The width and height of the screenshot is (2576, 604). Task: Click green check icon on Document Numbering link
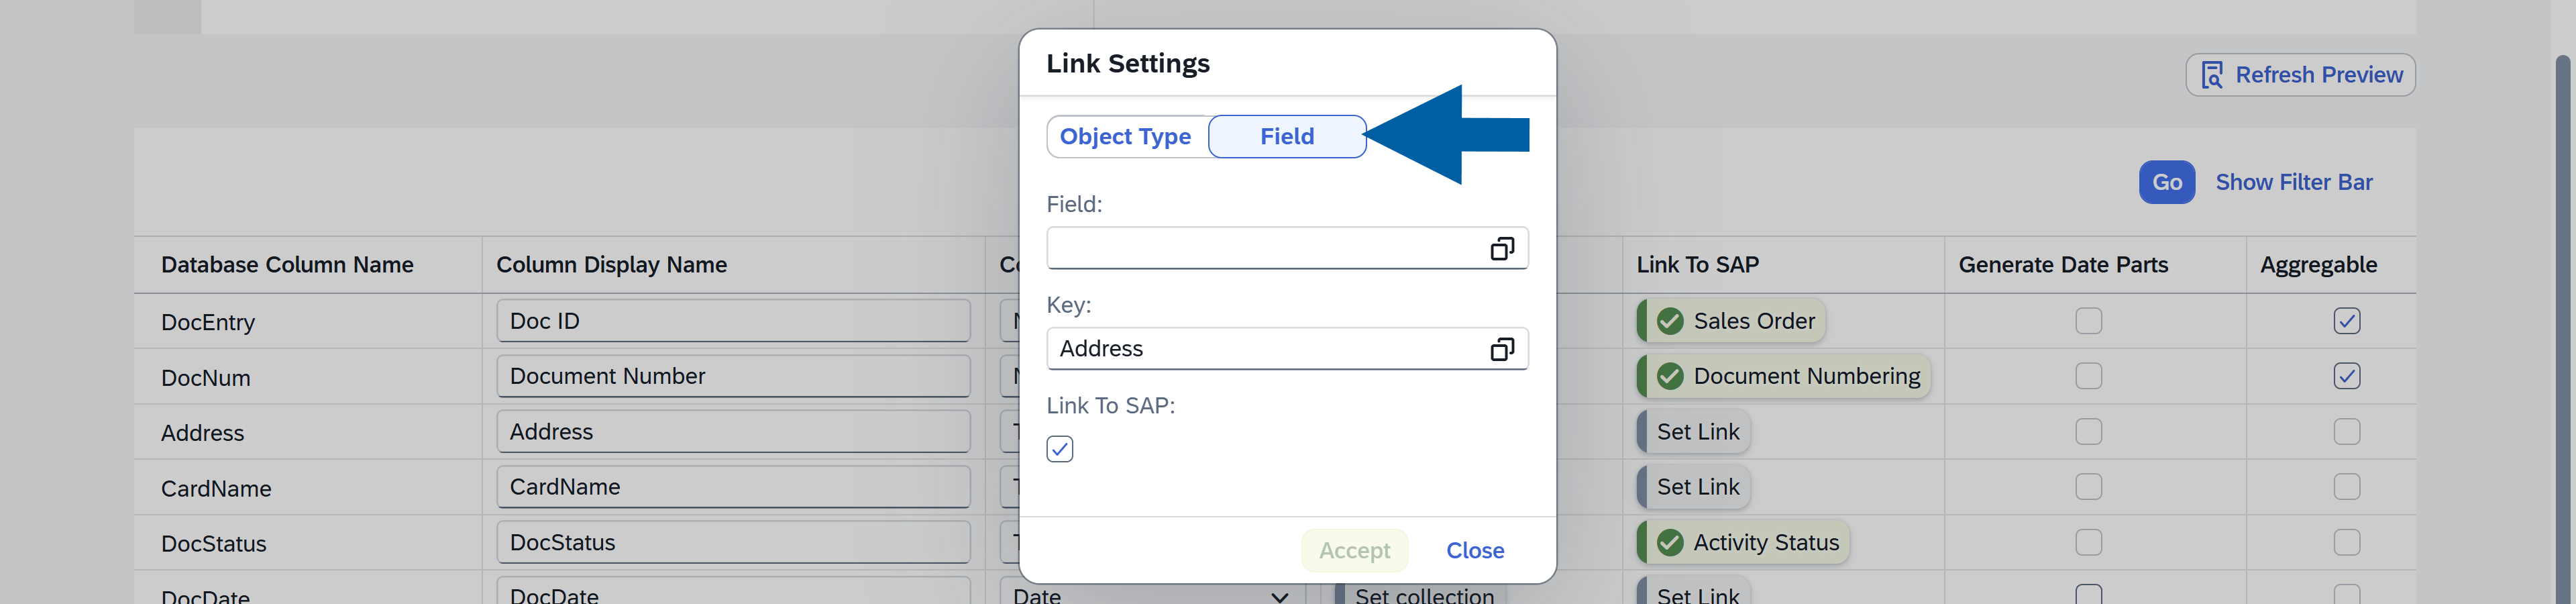click(1669, 376)
